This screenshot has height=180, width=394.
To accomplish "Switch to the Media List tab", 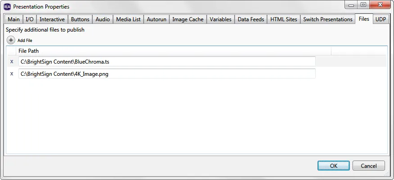I will tap(128, 19).
